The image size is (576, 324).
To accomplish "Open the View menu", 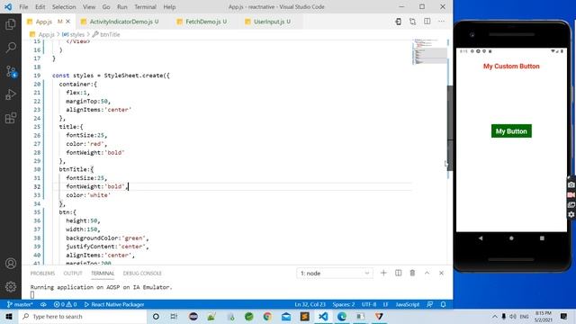I will (x=89, y=6).
